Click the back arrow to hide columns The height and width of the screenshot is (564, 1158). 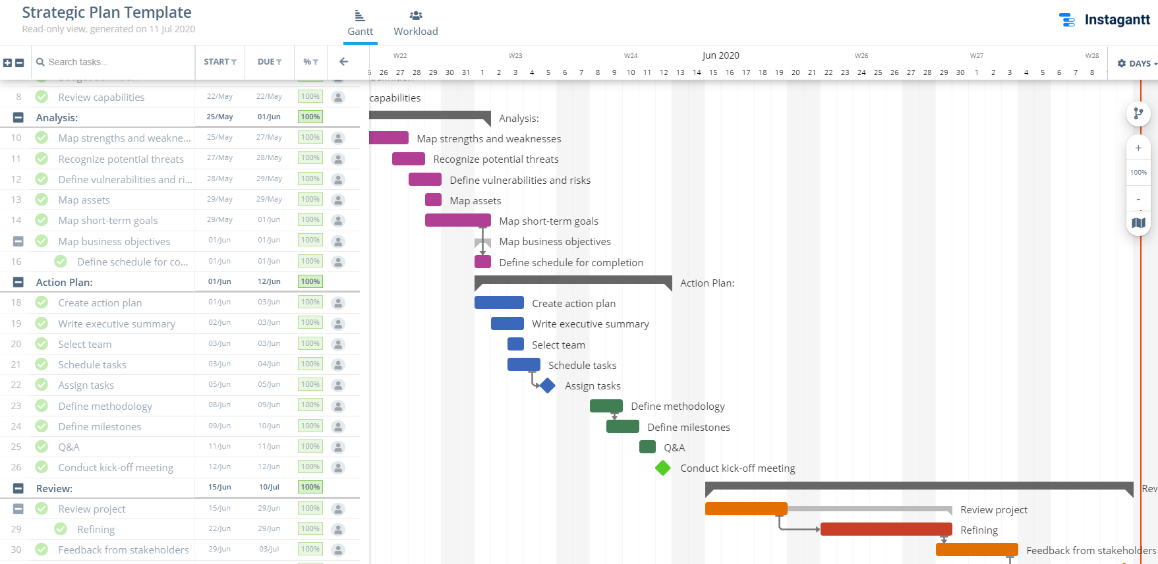click(x=343, y=62)
